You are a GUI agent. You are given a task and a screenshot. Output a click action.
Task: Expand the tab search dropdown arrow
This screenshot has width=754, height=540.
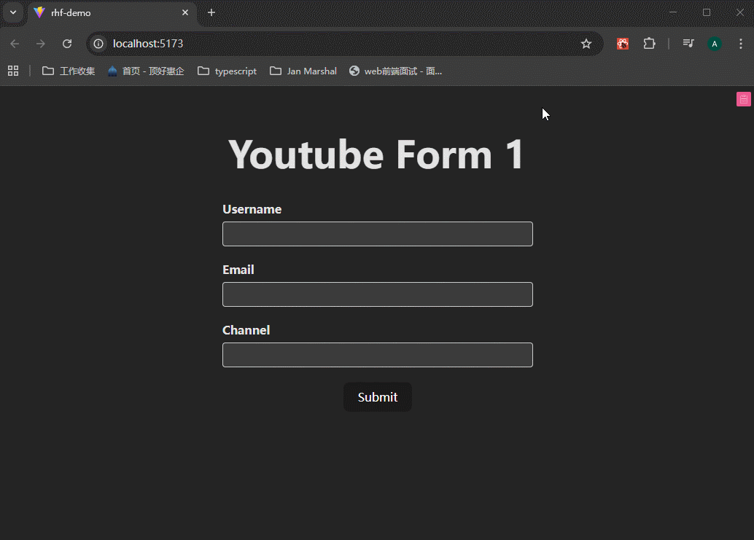point(13,12)
